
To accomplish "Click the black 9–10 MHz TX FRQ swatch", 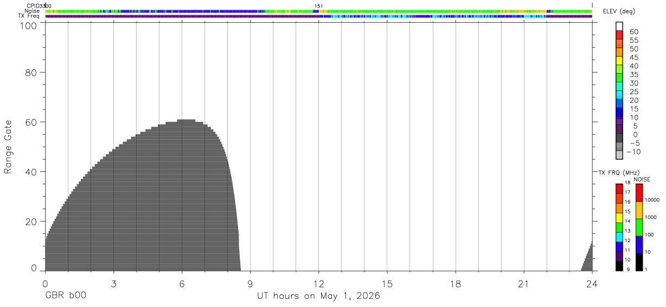I will point(619,266).
